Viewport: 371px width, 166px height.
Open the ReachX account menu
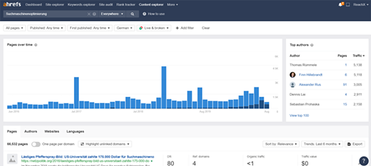361,5
